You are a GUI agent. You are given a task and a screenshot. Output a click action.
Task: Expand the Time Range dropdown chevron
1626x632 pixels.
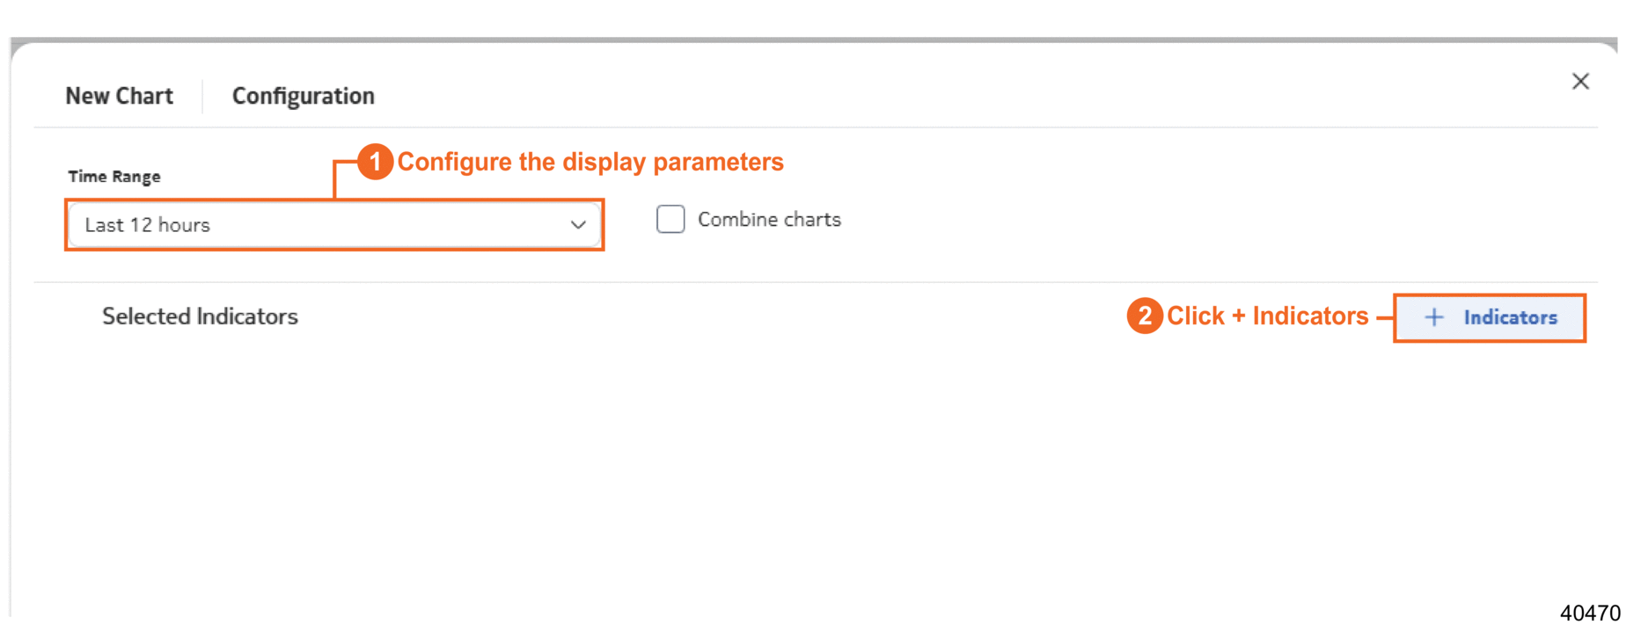577,225
